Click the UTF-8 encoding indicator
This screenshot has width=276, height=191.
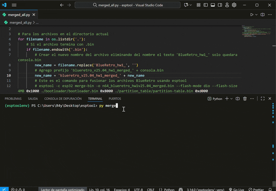pyautogui.click(x=138, y=189)
